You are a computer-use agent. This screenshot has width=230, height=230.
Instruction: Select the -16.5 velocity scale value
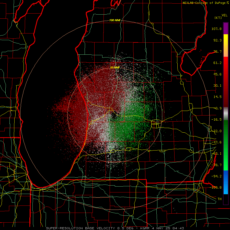(x=216, y=120)
